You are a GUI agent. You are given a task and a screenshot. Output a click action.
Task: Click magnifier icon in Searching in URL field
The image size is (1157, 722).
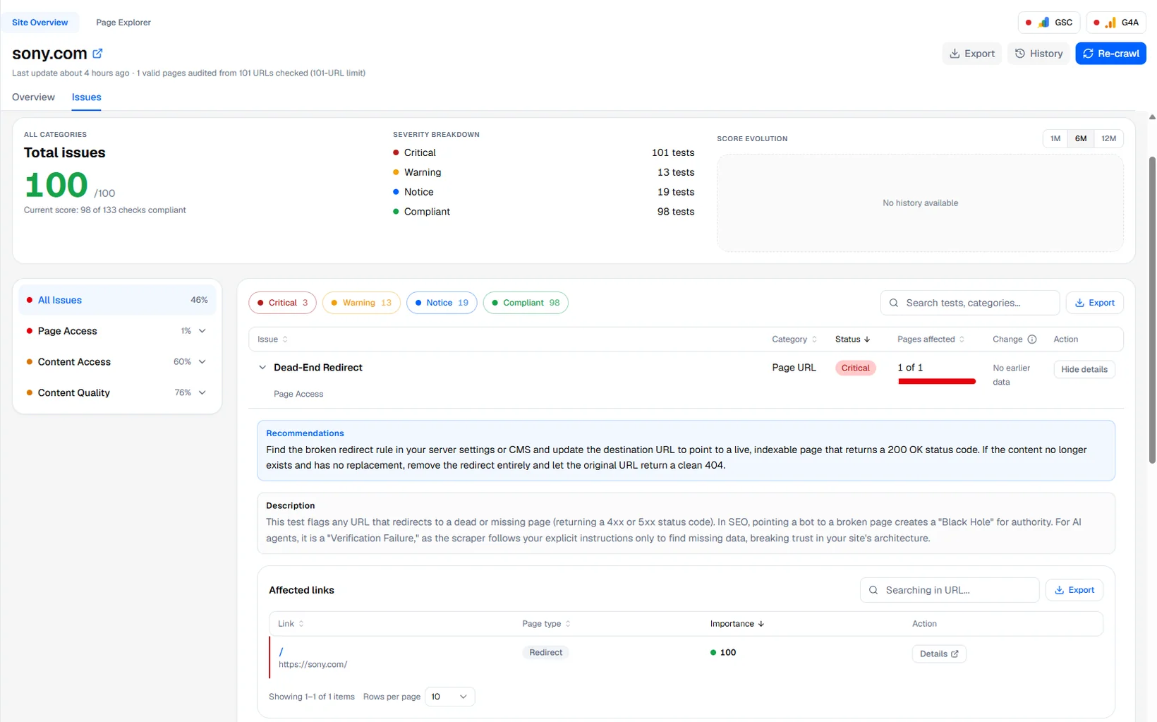tap(873, 590)
